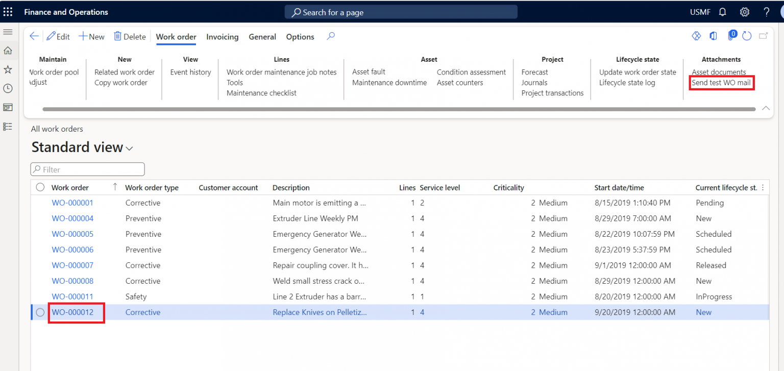
Task: Click inside the Filter input field
Action: (87, 169)
